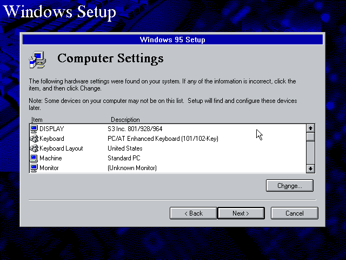The height and width of the screenshot is (260, 346).
Task: Click the Keyboard row icon
Action: pos(34,139)
